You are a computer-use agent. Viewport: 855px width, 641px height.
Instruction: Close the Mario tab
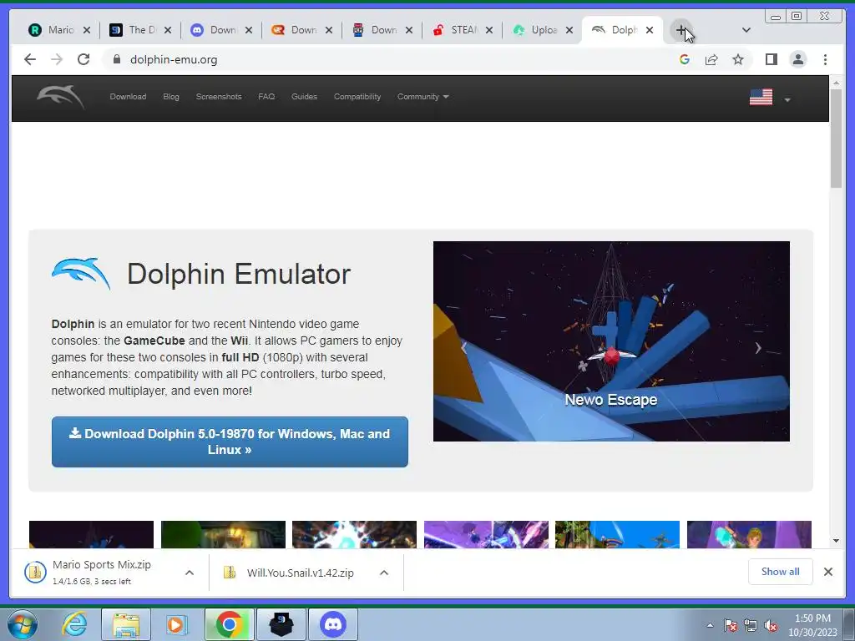point(87,30)
